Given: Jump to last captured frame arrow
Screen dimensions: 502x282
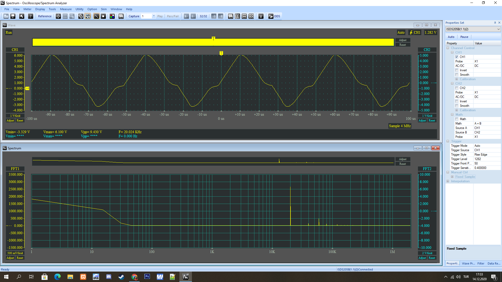Looking at the screenshot, I should [221, 16].
